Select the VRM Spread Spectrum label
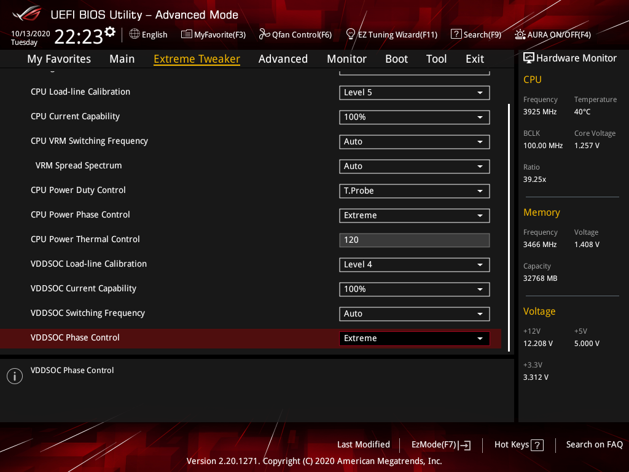This screenshot has width=629, height=472. 79,165
